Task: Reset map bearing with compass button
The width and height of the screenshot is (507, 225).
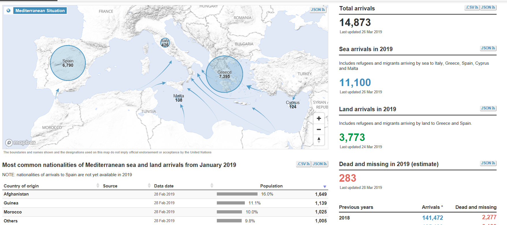Action: pyautogui.click(x=319, y=140)
